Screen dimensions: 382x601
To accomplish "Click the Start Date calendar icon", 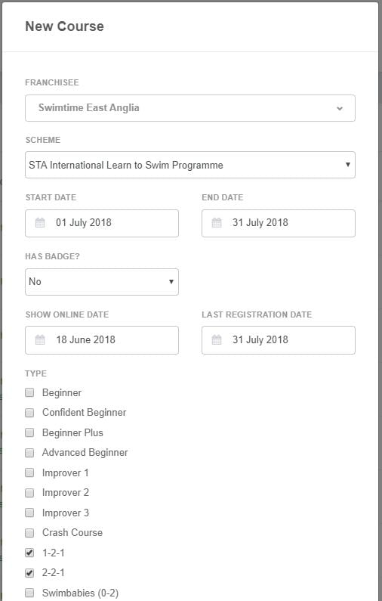I will pos(40,223).
